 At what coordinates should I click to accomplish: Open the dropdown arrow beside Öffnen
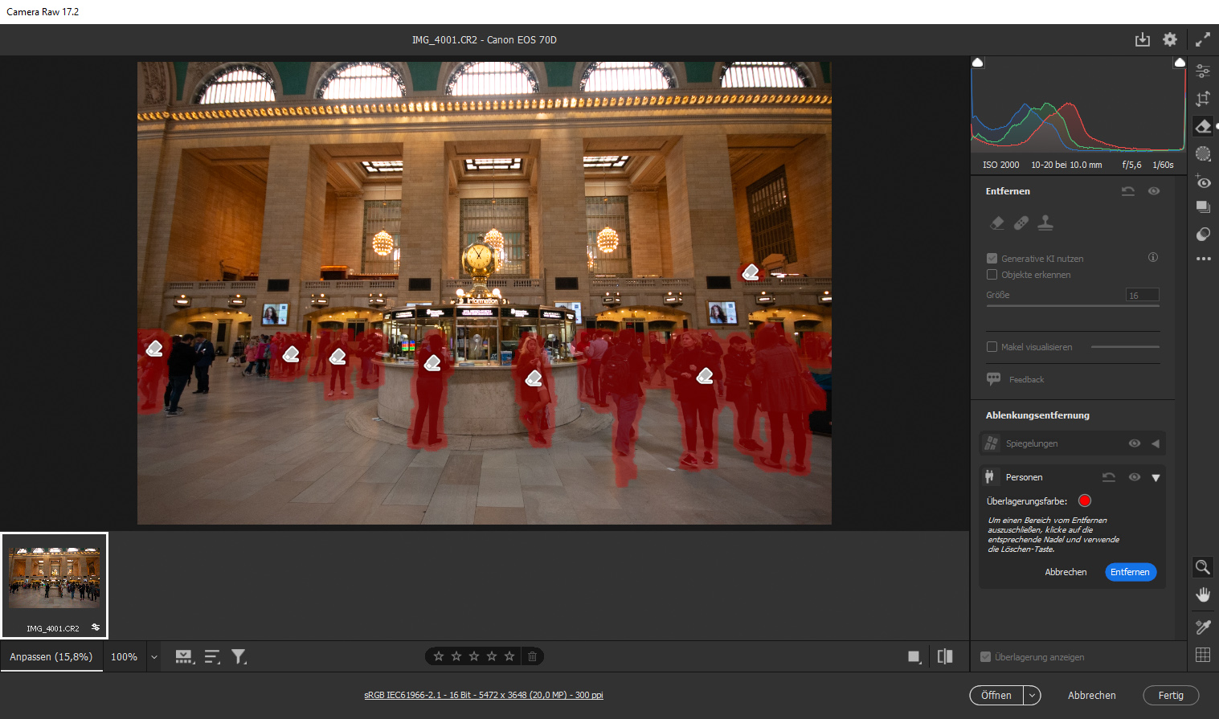coord(1032,696)
